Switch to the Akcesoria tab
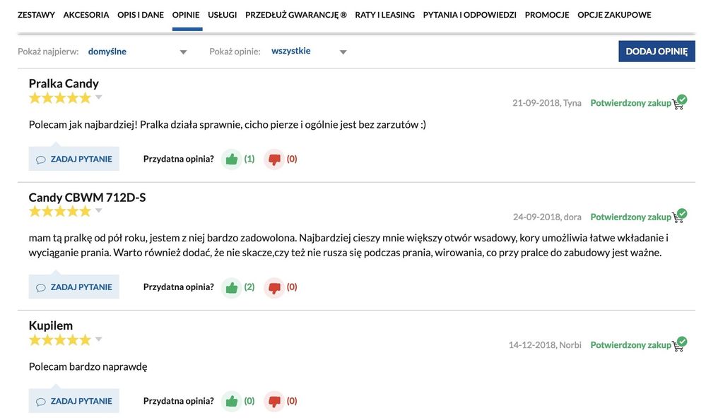This screenshot has width=706, height=420. coord(86,15)
